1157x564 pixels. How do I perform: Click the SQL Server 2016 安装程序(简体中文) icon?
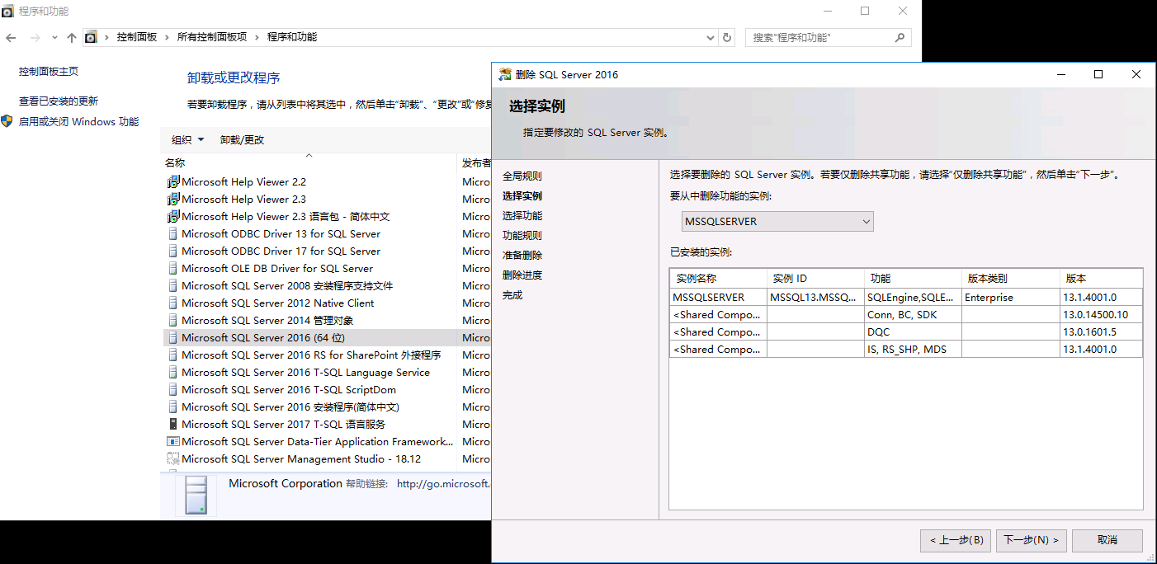click(x=172, y=407)
